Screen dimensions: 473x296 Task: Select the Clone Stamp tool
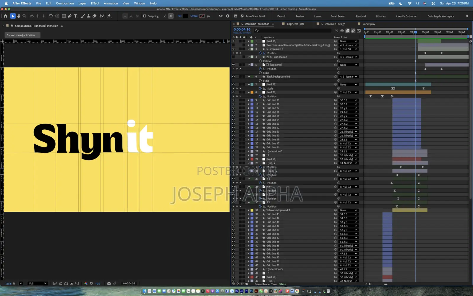pos(88,16)
